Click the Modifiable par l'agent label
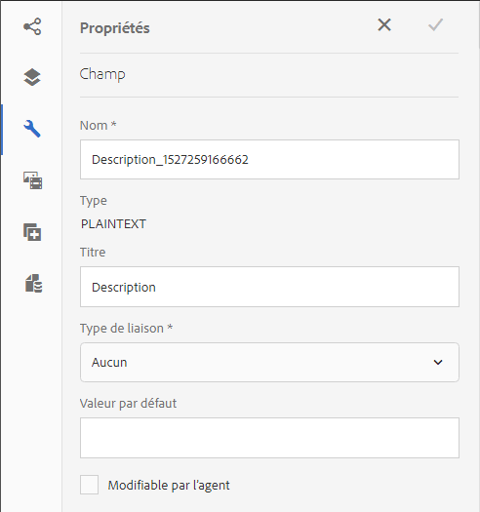Image resolution: width=480 pixels, height=512 pixels. [x=169, y=486]
